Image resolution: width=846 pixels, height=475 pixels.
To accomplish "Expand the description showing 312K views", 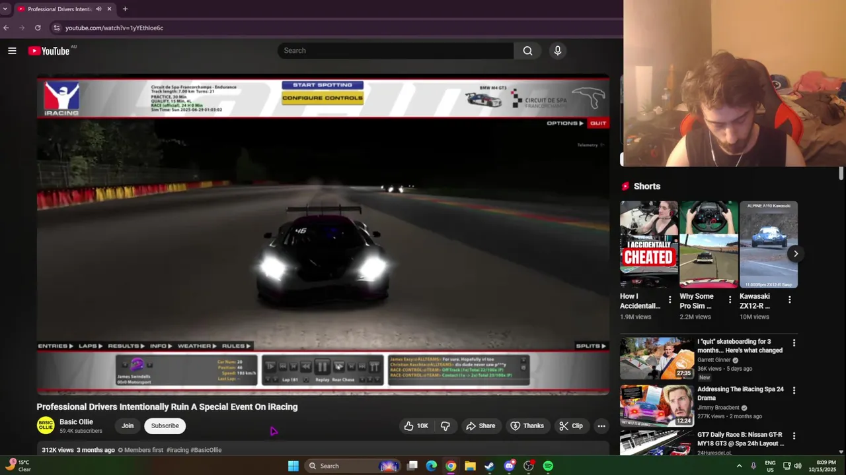I will click(x=323, y=450).
